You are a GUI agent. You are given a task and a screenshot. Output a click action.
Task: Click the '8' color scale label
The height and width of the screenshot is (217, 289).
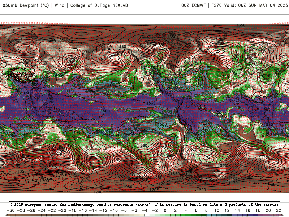click(x=206, y=210)
